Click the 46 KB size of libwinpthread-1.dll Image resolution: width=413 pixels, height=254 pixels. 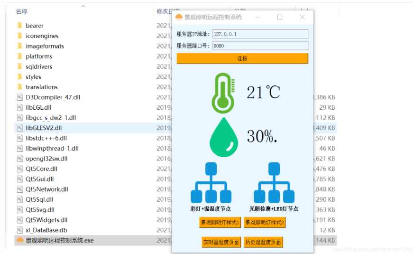pos(327,149)
